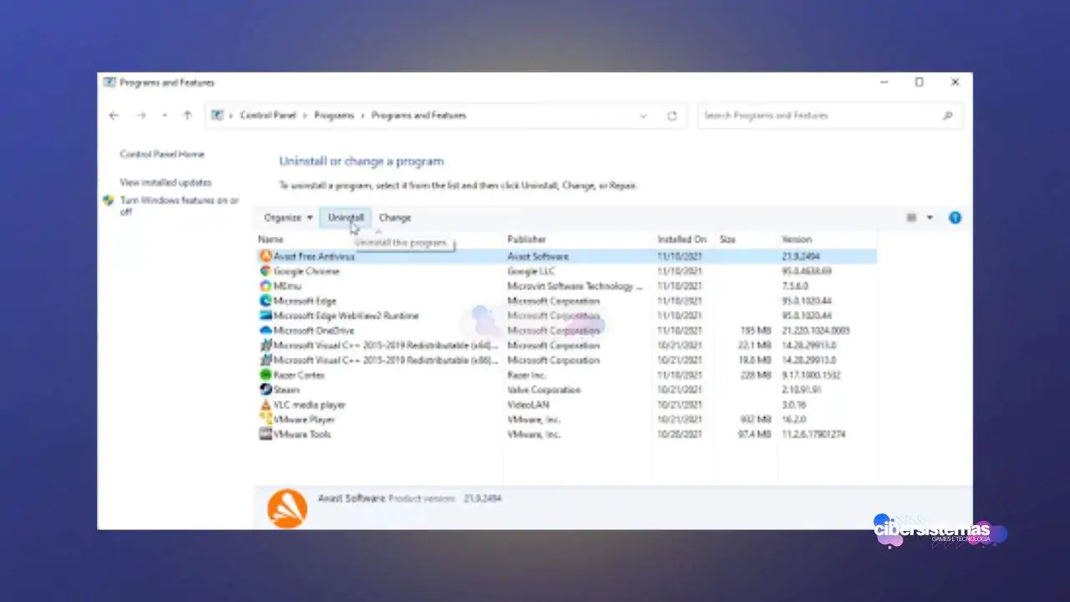Click the Microsoft Edge program icon
This screenshot has height=602, width=1070.
point(266,301)
